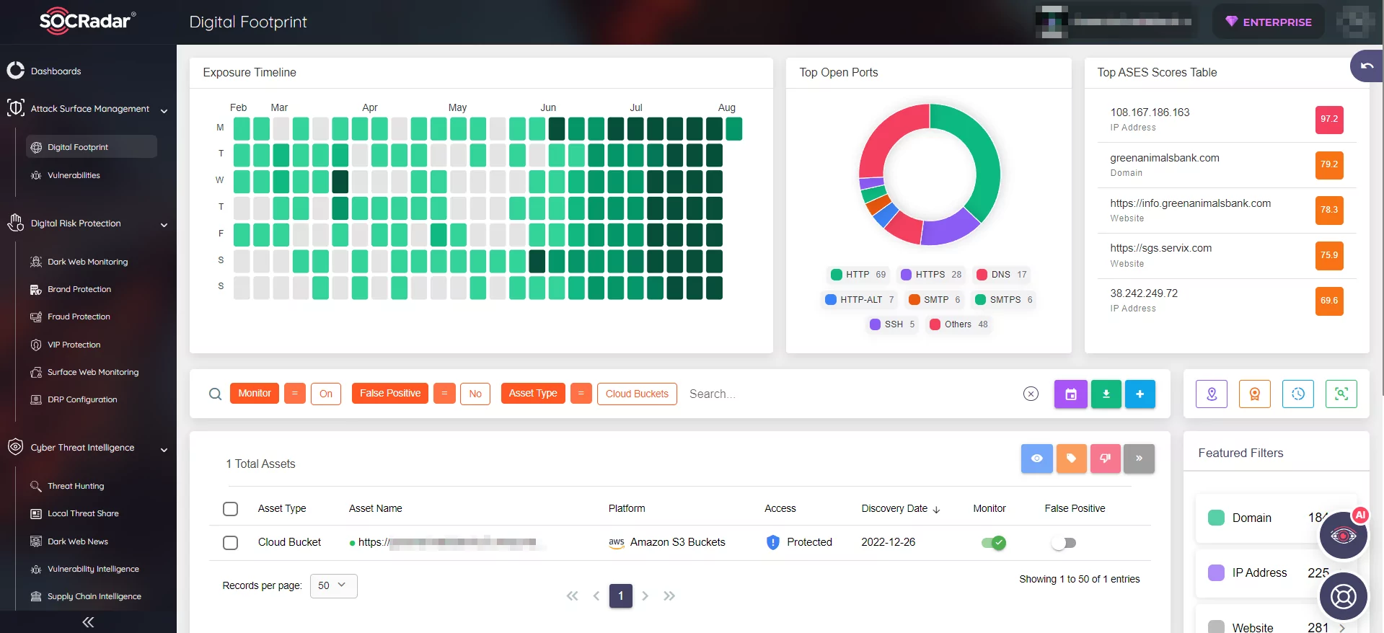This screenshot has width=1384, height=633.
Task: Open Vulnerabilities in the sidebar
Action: coord(74,175)
